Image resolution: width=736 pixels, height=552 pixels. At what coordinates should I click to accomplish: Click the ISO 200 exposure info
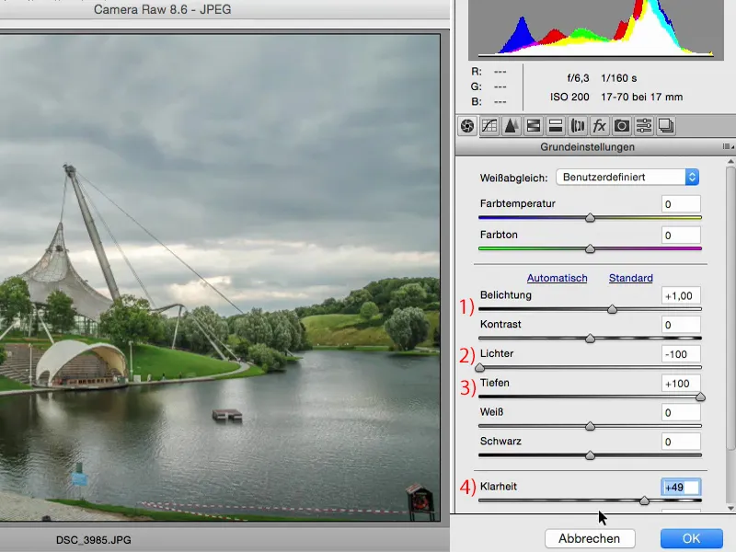pos(569,98)
